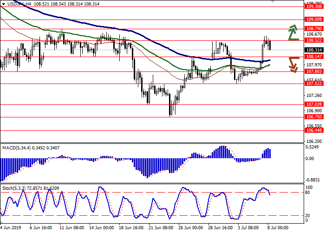Click the green upward arrow icon
The width and height of the screenshot is (325, 232).
292,32
